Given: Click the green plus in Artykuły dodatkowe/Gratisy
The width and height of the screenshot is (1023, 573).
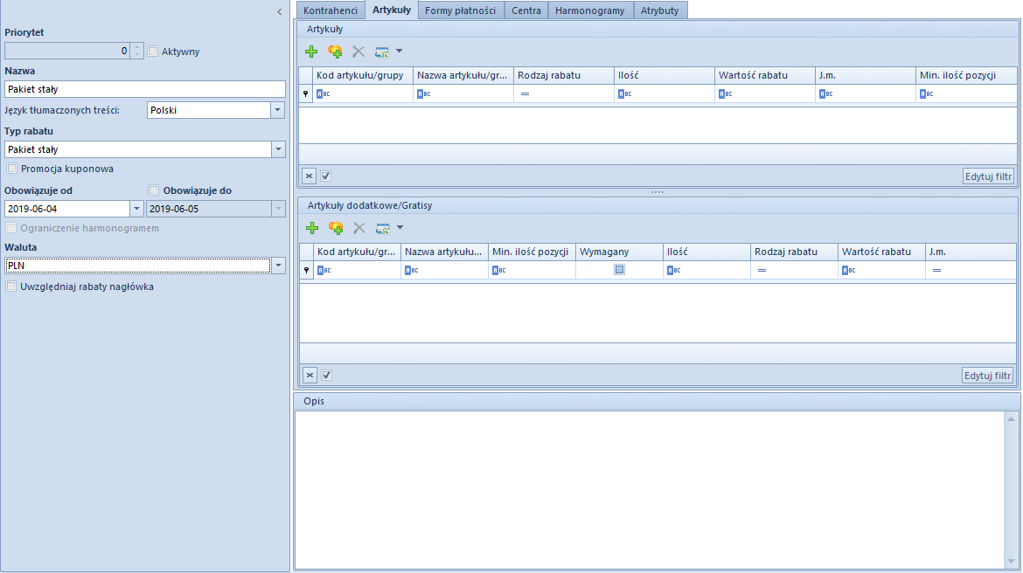Looking at the screenshot, I should 311,228.
